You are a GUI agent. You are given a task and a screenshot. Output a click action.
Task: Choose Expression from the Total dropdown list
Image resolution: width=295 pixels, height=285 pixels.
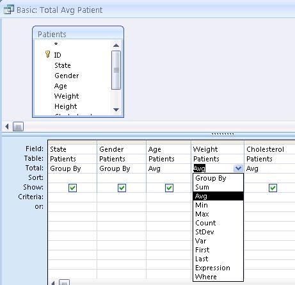click(x=218, y=268)
